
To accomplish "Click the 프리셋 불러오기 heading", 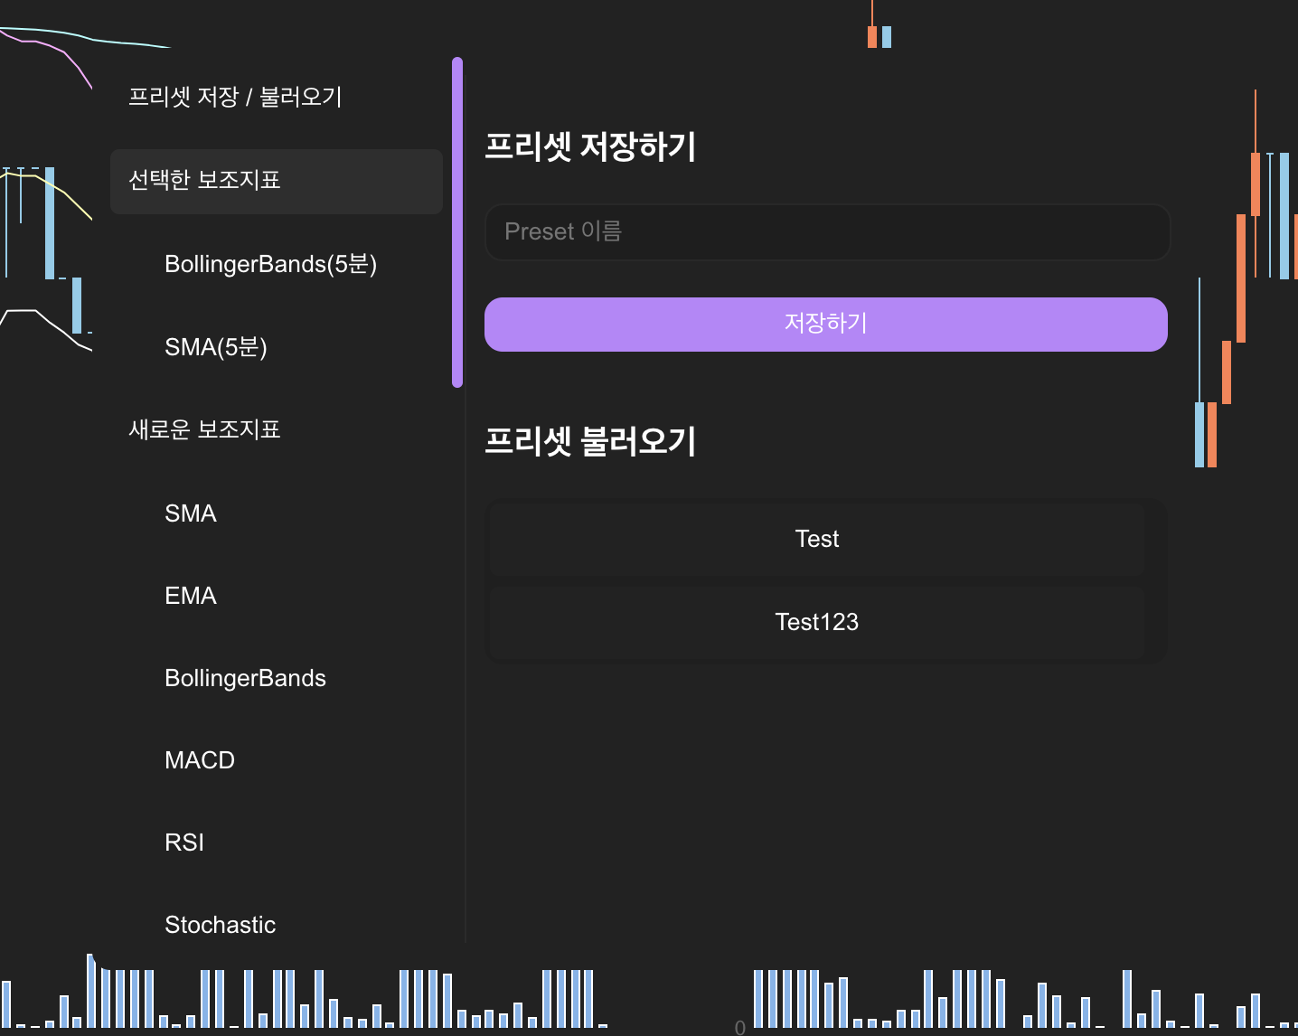I will 590,441.
